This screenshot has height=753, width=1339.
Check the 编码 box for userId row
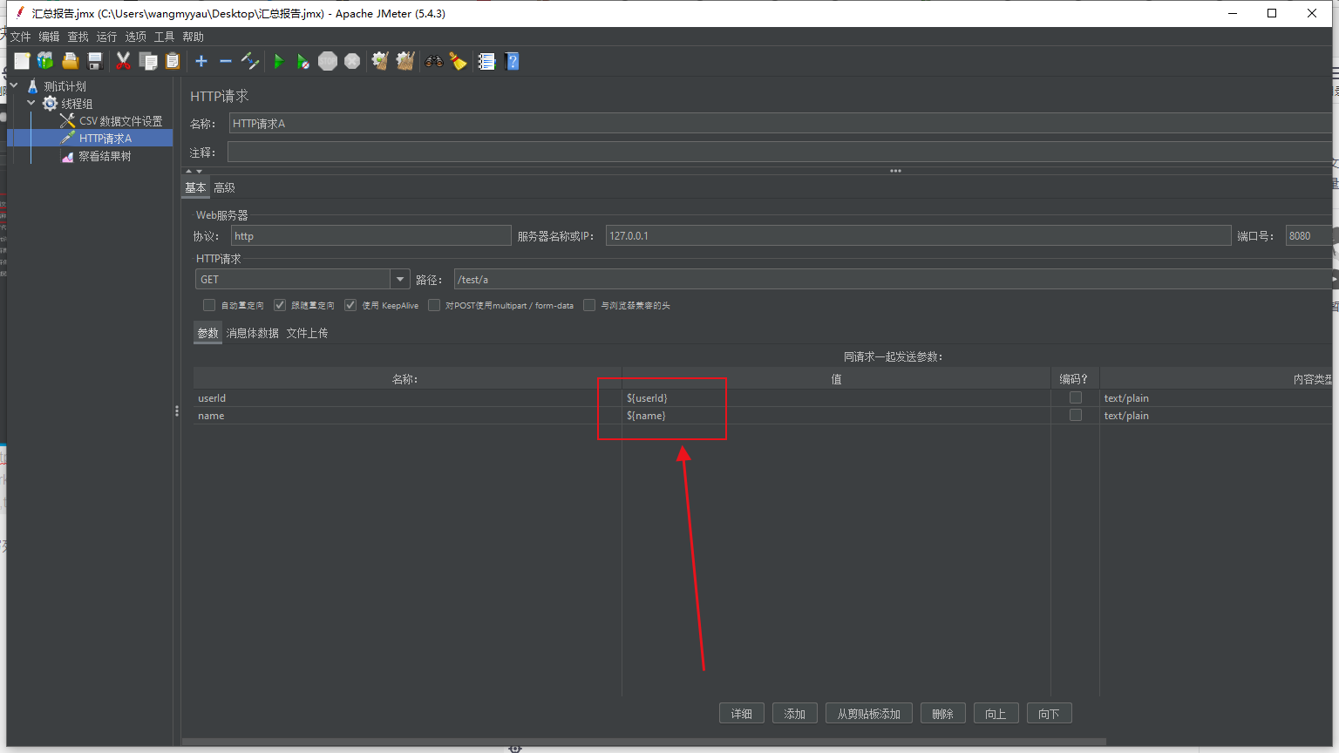pos(1076,397)
